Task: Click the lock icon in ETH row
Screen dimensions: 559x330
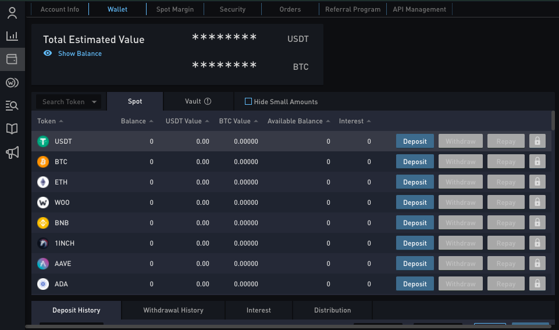Action: pos(537,182)
